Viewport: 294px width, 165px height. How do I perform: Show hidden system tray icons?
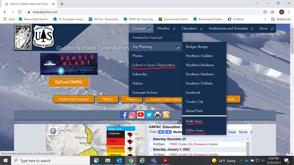pyautogui.click(x=241, y=161)
